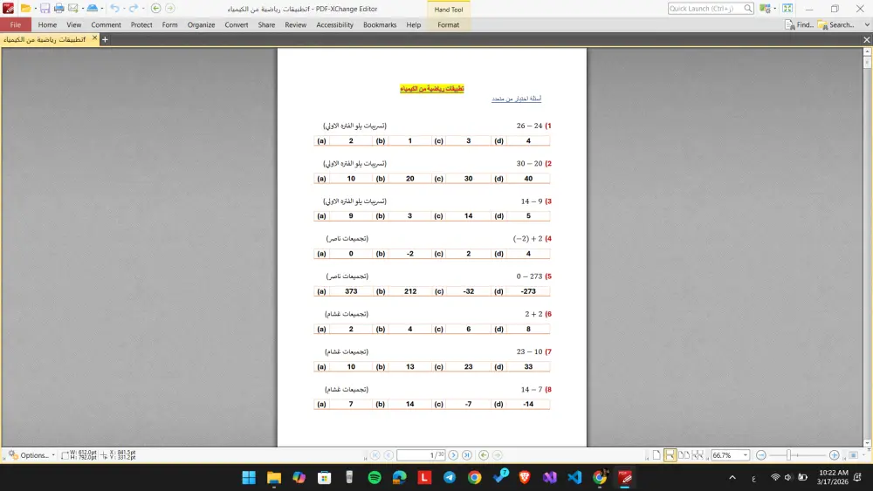Click the zoom out minus button

pos(761,455)
